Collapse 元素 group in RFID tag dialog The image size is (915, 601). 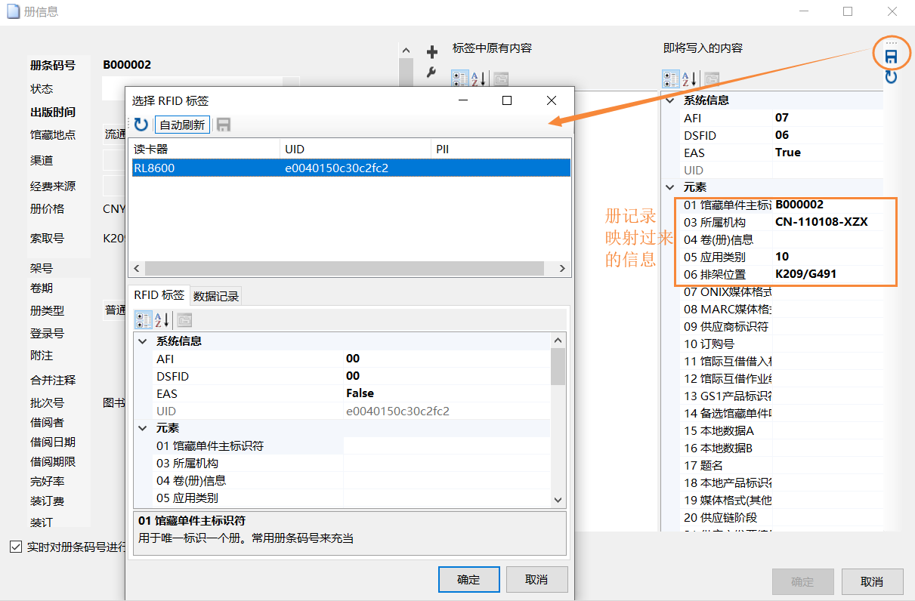coord(143,428)
